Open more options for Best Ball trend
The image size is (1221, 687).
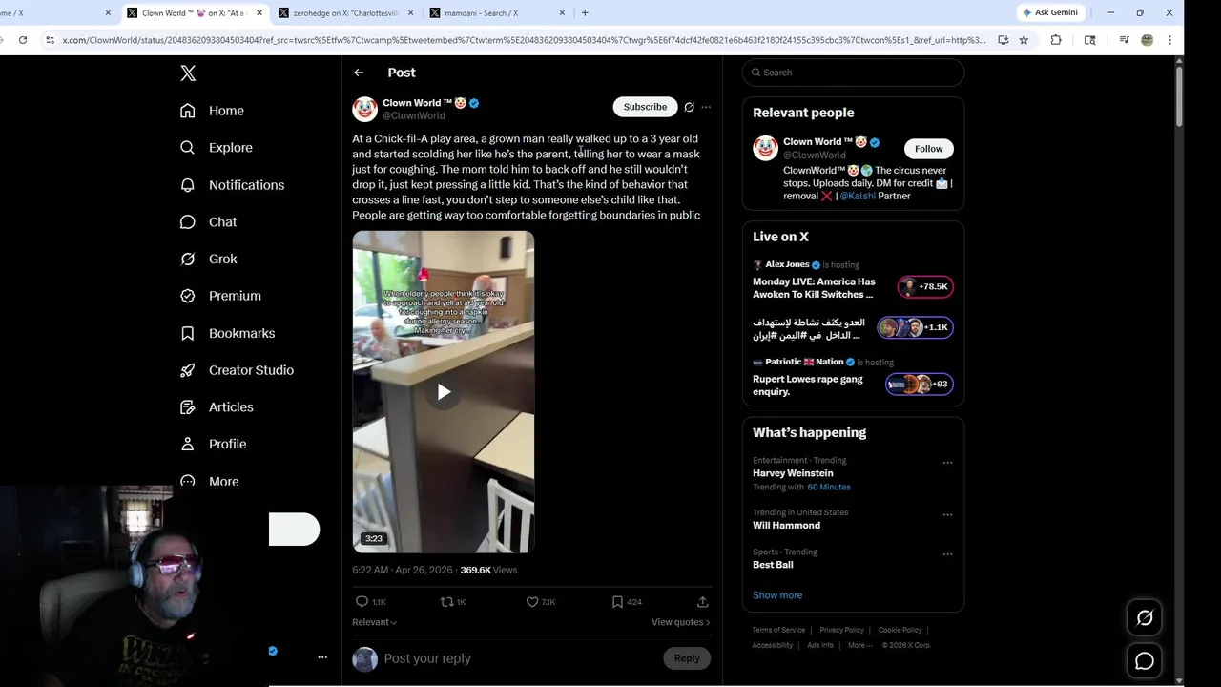(x=947, y=553)
